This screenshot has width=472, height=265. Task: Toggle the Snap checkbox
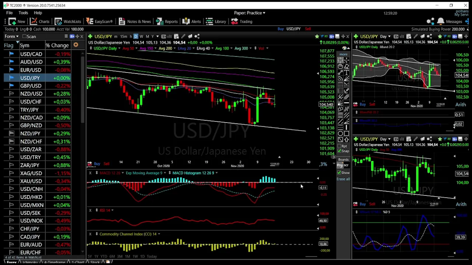click(339, 151)
